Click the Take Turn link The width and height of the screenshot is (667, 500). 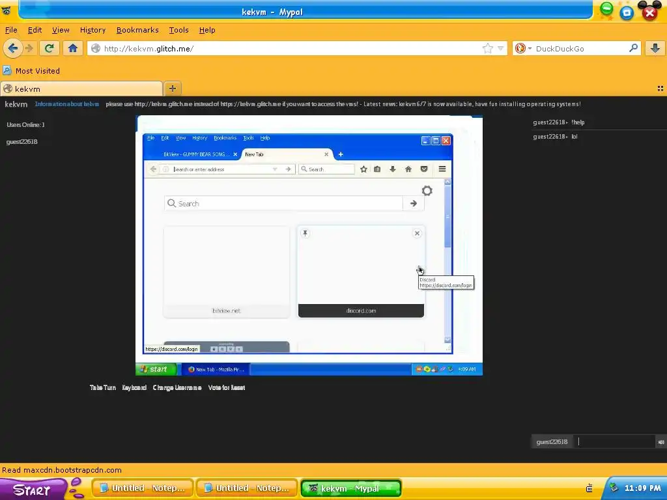[102, 387]
